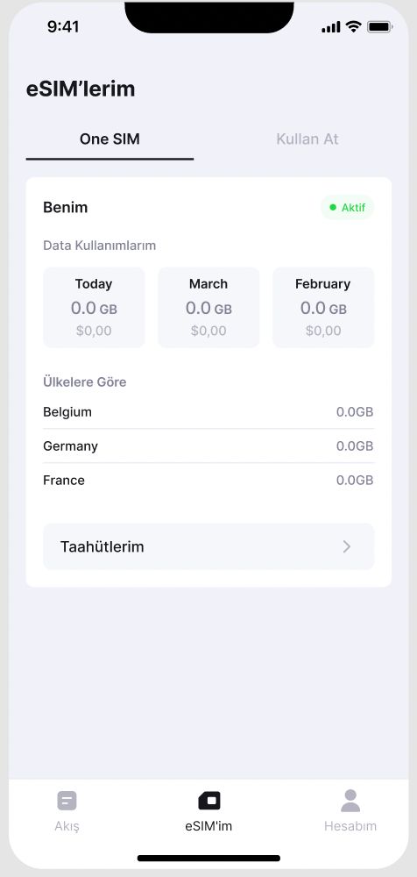The image size is (417, 877).
Task: Expand Taahütlerim using the chevron arrow
Action: point(347,546)
